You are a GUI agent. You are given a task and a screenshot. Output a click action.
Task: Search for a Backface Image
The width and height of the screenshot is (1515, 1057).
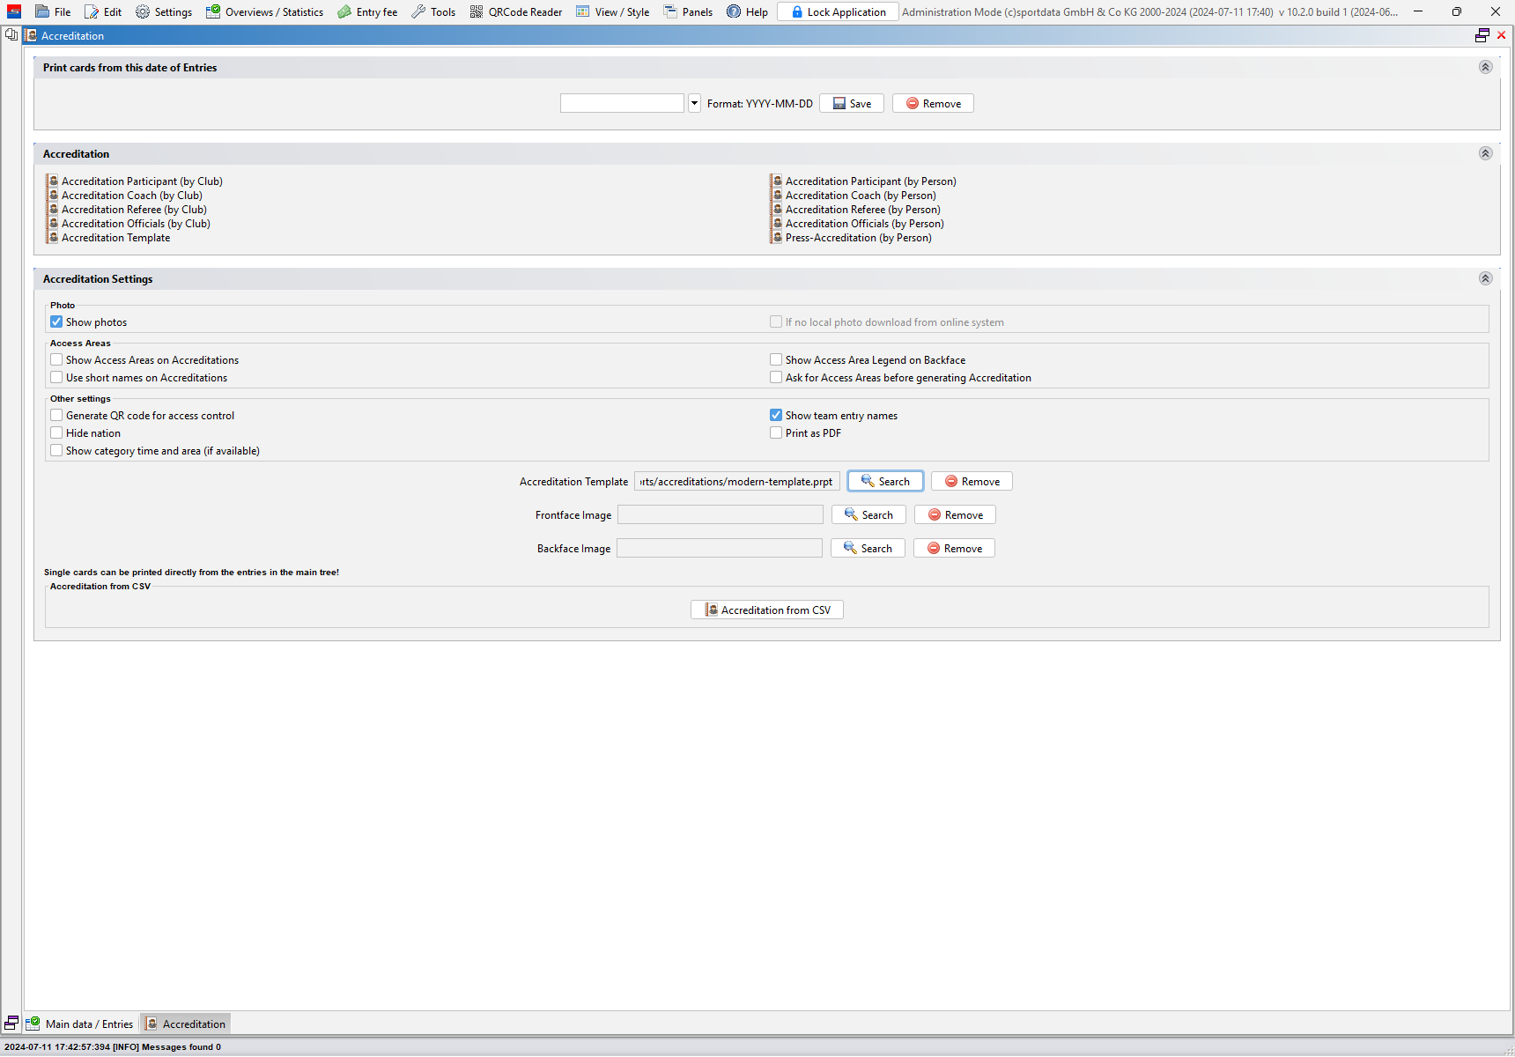tap(868, 548)
